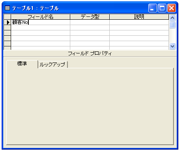This screenshot has width=180, height=150.
Task: Switch to the ルックアップ tab
Action: click(53, 65)
